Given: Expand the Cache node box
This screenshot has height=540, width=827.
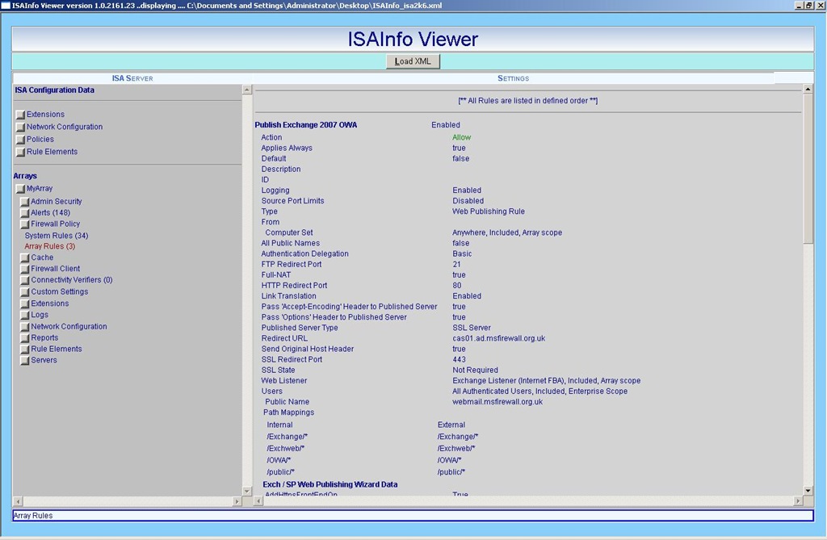Looking at the screenshot, I should point(25,257).
